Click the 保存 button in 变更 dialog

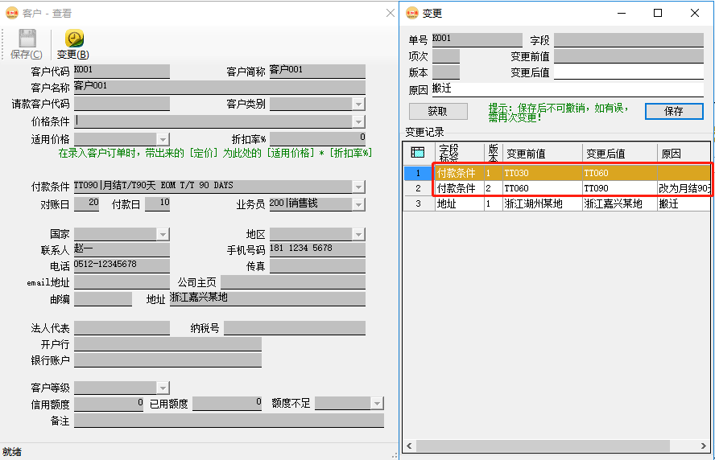pyautogui.click(x=673, y=112)
